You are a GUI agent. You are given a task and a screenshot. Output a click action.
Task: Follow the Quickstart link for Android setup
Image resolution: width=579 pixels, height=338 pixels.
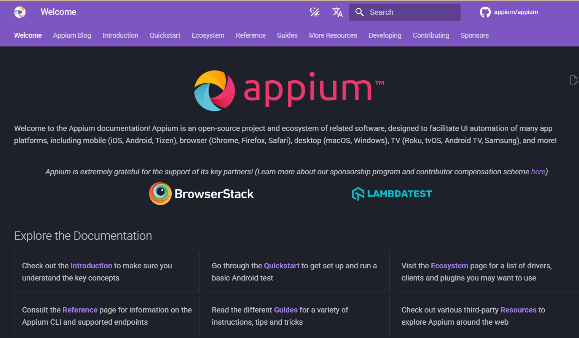(x=281, y=266)
